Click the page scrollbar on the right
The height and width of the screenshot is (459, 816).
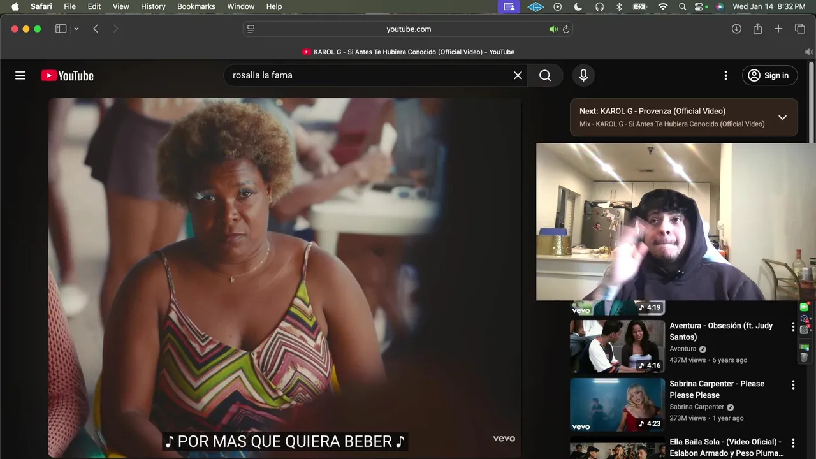pyautogui.click(x=812, y=102)
